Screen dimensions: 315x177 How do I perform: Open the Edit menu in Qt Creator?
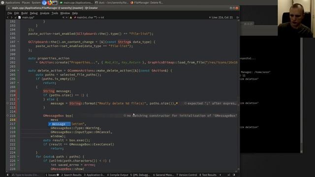(16, 13)
